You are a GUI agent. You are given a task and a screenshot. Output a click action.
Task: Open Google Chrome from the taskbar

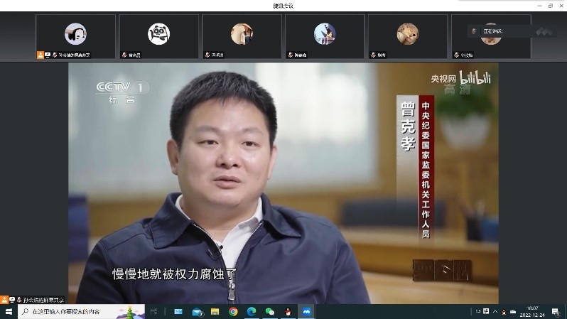tap(233, 312)
